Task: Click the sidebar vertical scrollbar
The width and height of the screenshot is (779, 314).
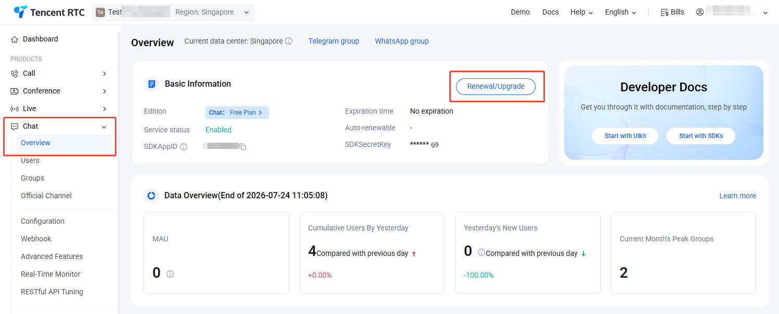Action: click(119, 171)
